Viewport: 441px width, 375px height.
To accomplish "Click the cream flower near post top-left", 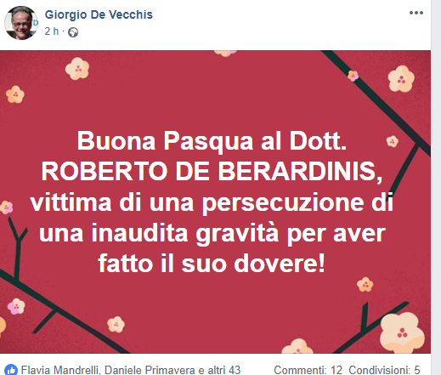I will [77, 68].
